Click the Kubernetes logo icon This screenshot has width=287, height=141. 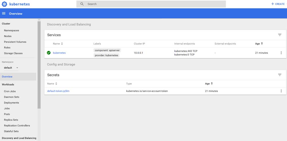click(x=5, y=4)
